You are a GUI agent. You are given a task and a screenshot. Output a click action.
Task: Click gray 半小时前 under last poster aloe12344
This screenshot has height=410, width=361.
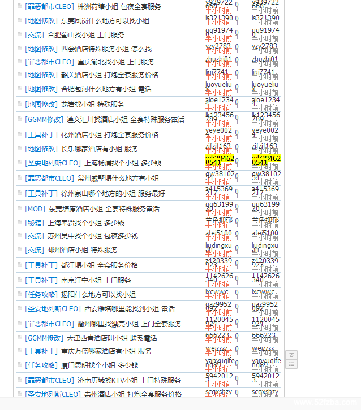click(x=265, y=108)
